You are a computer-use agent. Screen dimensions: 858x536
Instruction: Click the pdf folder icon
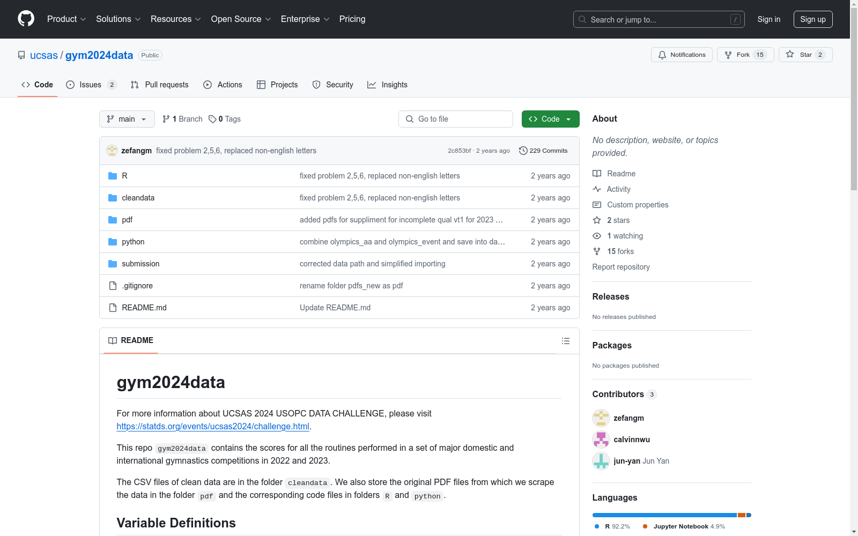tap(113, 220)
